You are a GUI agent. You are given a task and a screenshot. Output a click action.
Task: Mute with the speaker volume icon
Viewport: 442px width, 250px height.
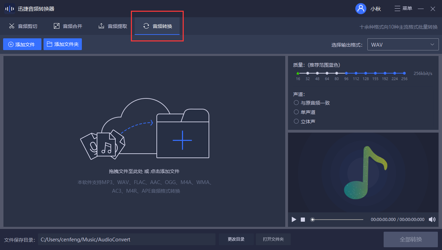click(x=432, y=220)
